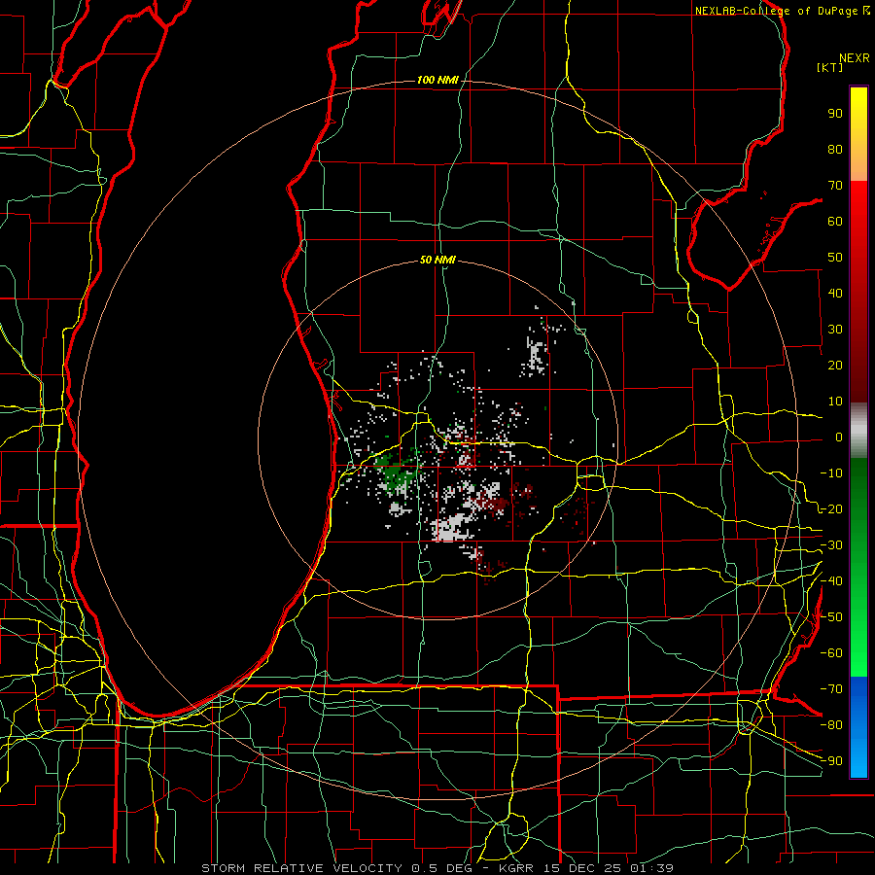Click the -10 value on the velocity scale
Viewport: 875px width, 875px height.
tap(831, 473)
